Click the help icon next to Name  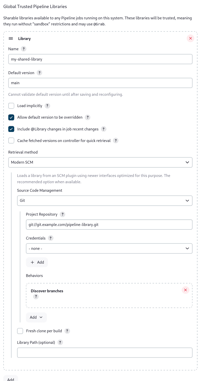(24, 49)
